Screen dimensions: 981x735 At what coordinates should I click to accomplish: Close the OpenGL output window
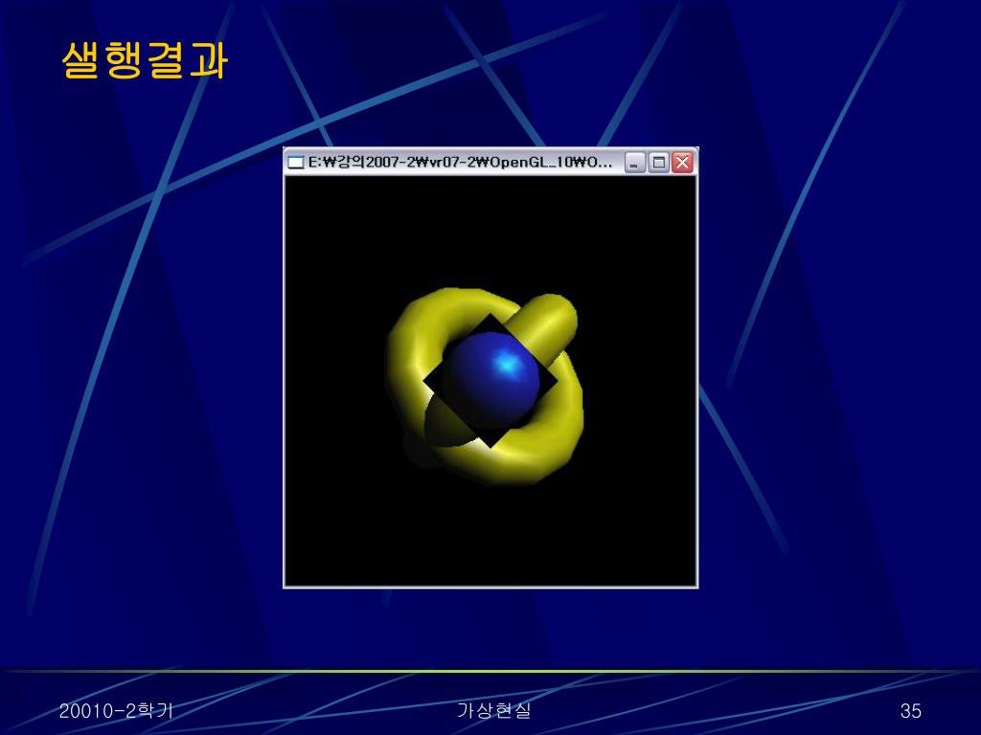click(x=682, y=163)
